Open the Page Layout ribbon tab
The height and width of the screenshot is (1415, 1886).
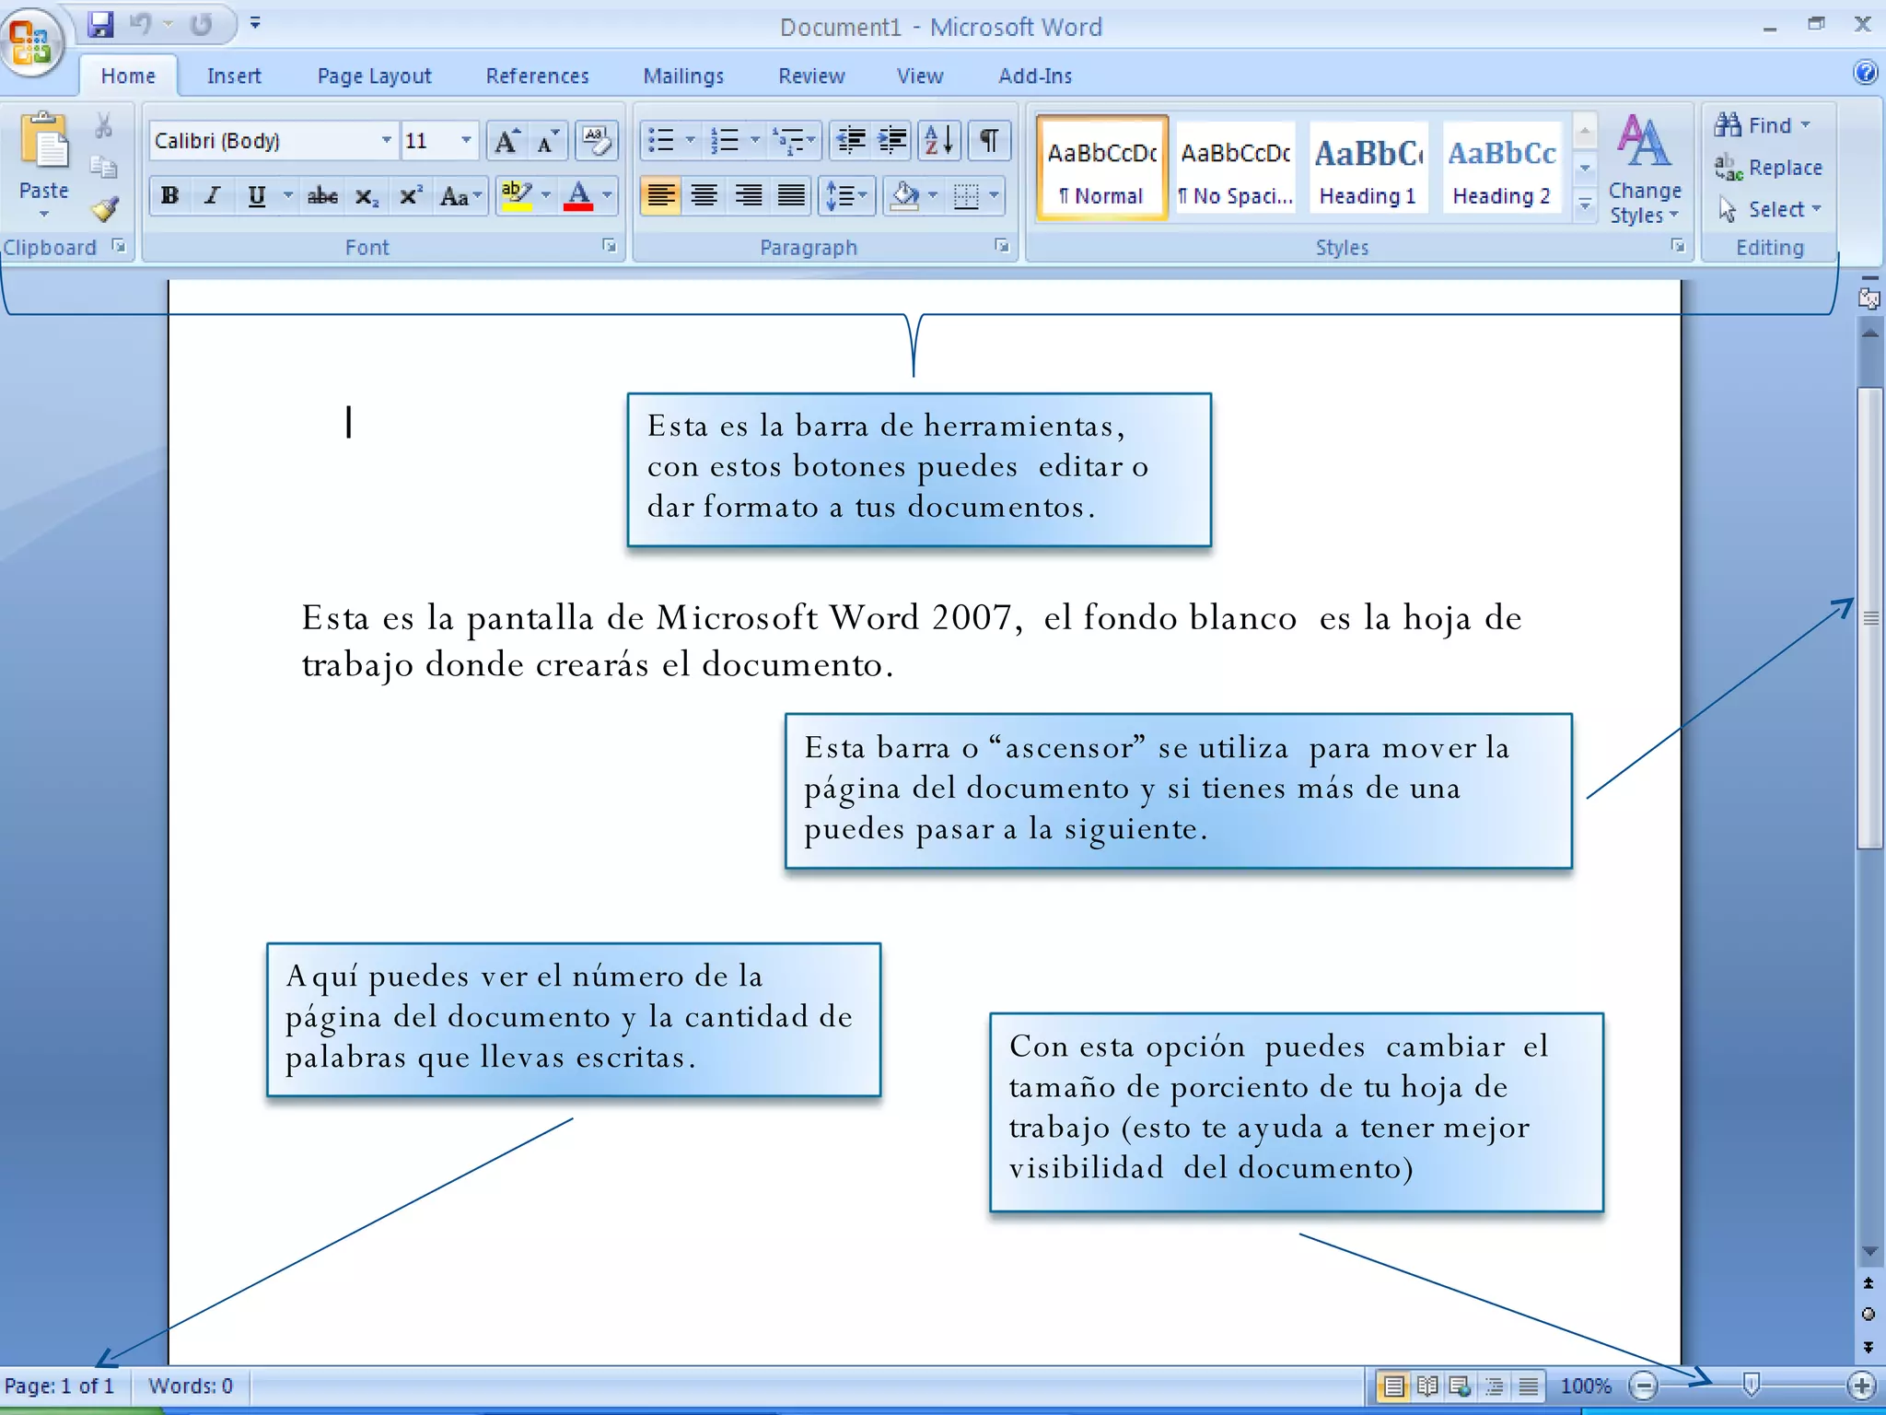click(374, 76)
